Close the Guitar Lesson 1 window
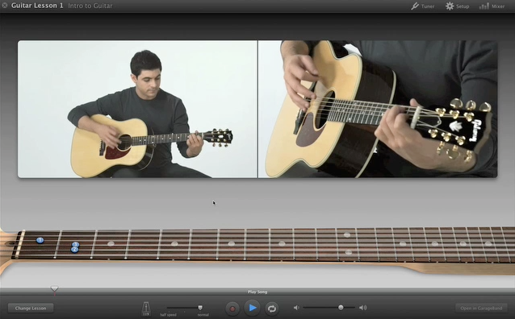The width and height of the screenshot is (515, 319). coord(5,6)
